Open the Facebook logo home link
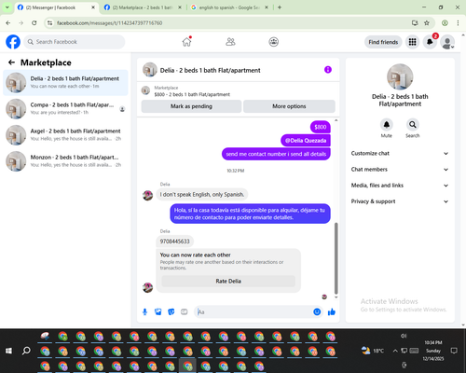This screenshot has width=466, height=373. (x=13, y=42)
